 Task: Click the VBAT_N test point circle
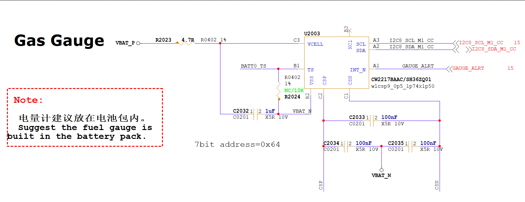(381, 170)
